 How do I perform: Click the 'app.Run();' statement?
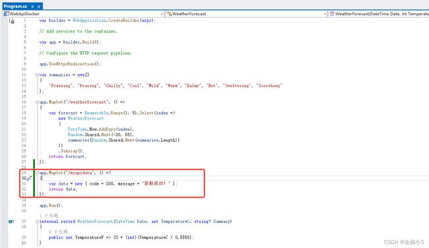51,205
